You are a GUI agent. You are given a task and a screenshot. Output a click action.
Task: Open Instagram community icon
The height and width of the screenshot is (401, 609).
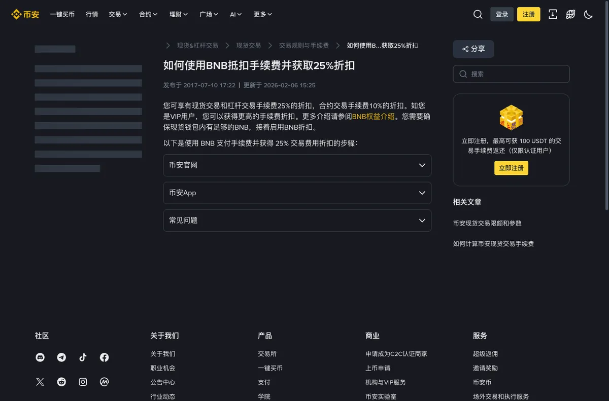coord(83,382)
